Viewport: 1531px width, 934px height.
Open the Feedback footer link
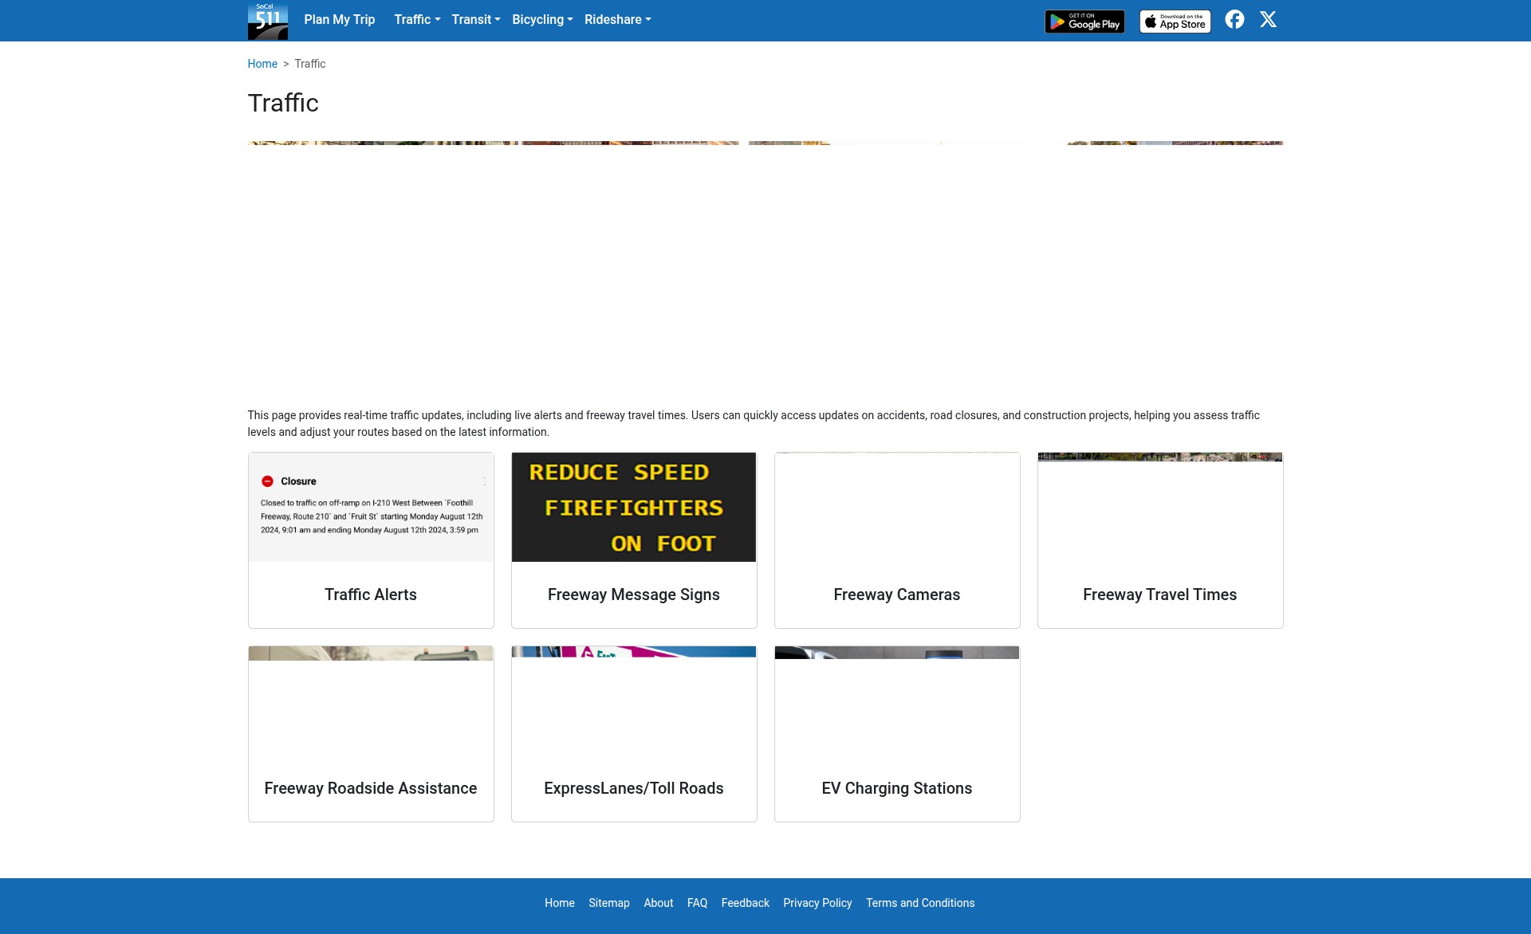(746, 903)
